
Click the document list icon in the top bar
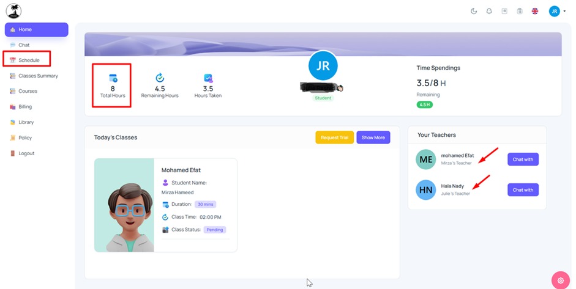(504, 11)
